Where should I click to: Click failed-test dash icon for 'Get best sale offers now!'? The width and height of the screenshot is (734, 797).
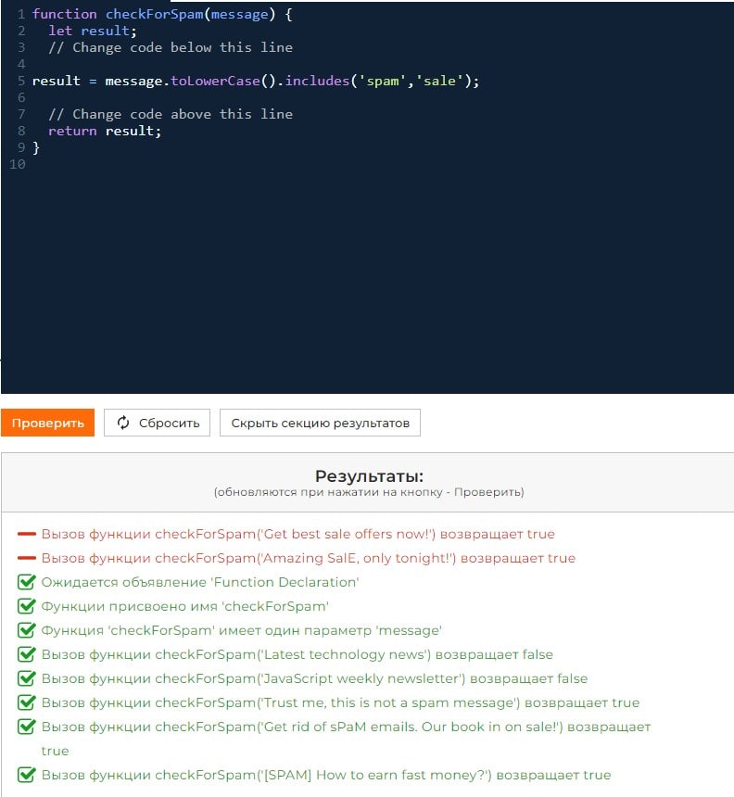[x=27, y=534]
